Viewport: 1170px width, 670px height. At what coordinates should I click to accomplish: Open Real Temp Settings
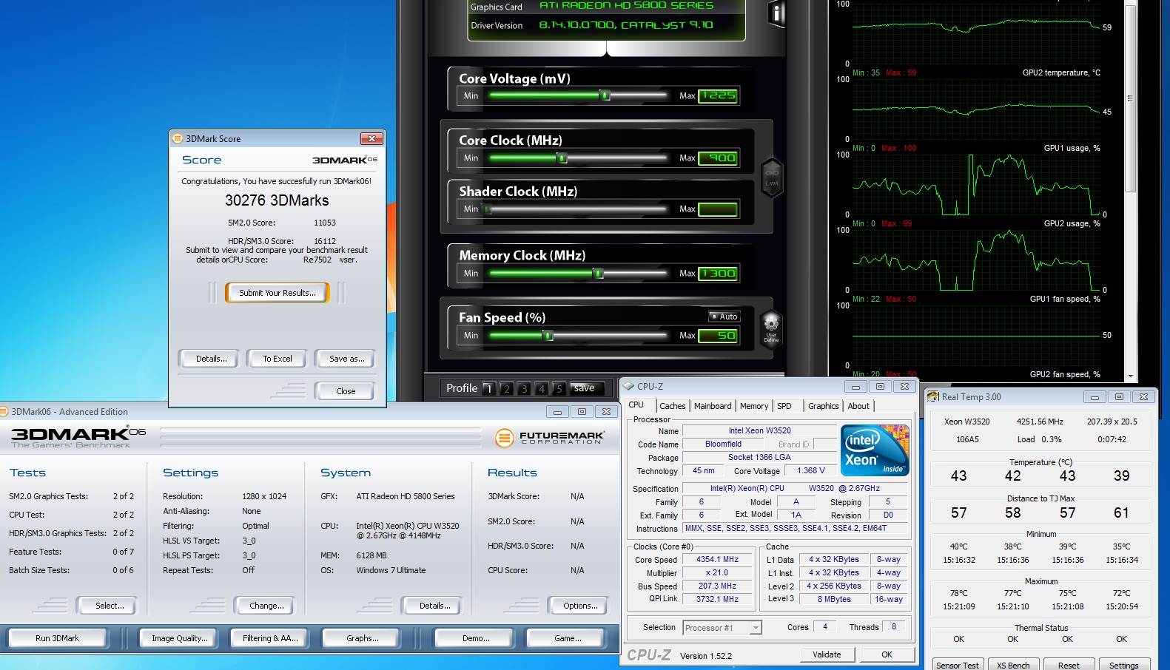[1124, 665]
